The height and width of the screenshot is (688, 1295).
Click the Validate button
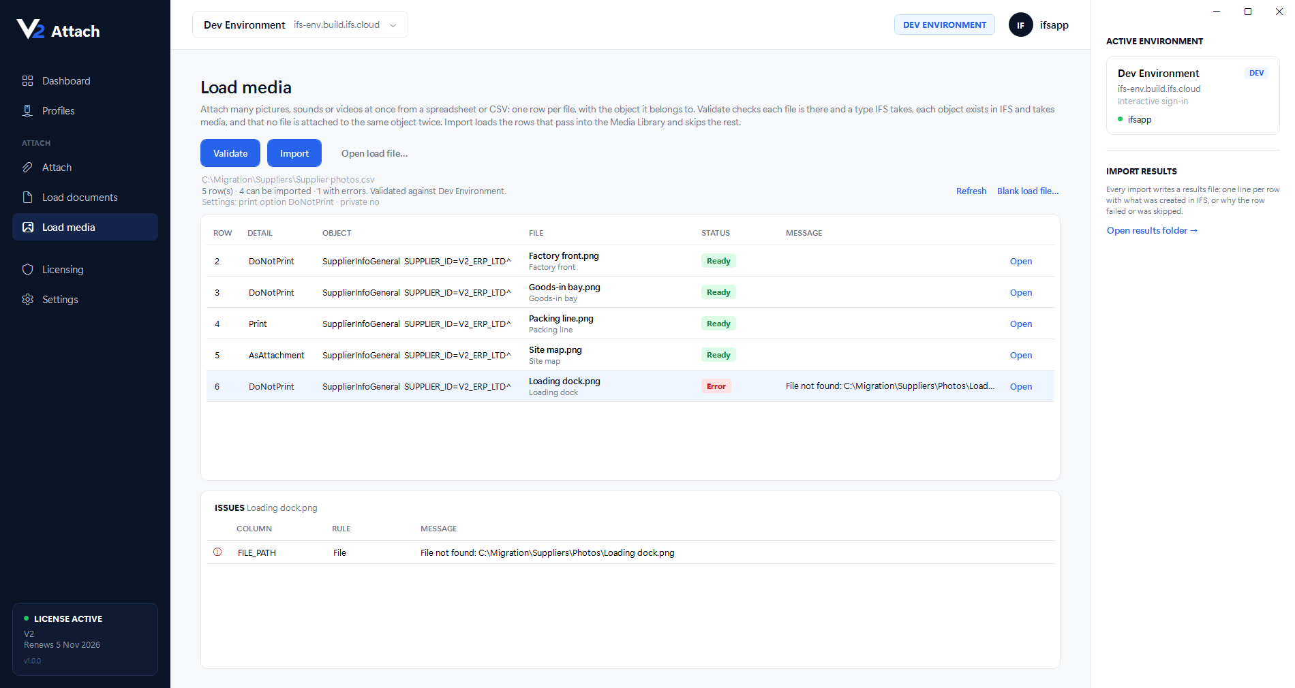point(230,153)
